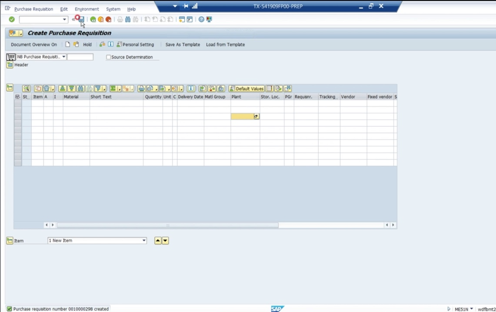This screenshot has height=312, width=496.
Task: Click the Material column header
Action: tap(76, 97)
